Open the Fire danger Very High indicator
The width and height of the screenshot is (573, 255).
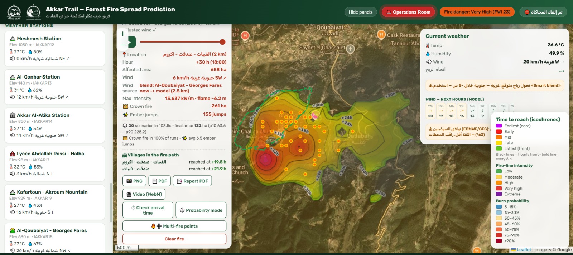pyautogui.click(x=477, y=12)
